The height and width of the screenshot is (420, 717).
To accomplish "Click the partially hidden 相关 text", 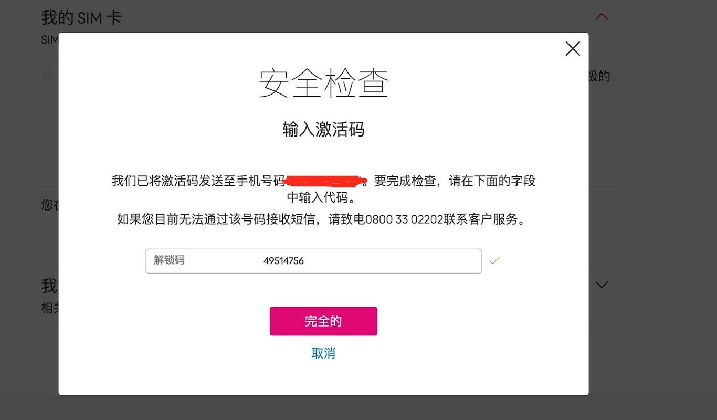I will click(49, 308).
